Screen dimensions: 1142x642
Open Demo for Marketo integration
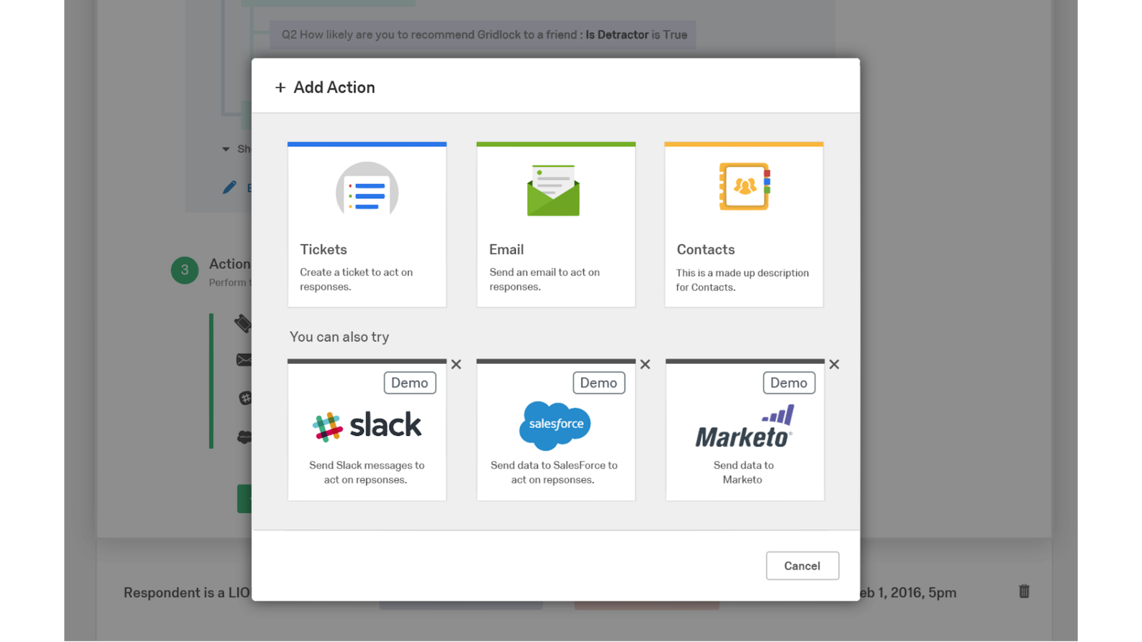click(789, 383)
